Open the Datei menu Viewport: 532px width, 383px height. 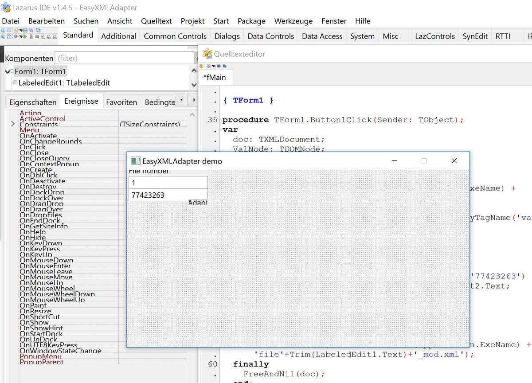11,21
